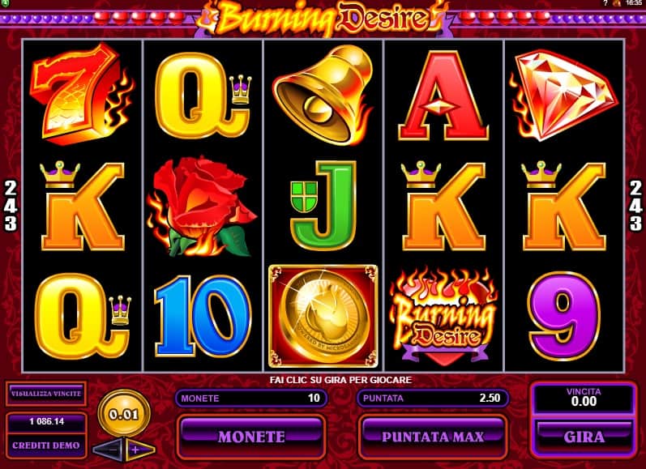Click the Monete button
646x469 pixels.
coord(251,437)
